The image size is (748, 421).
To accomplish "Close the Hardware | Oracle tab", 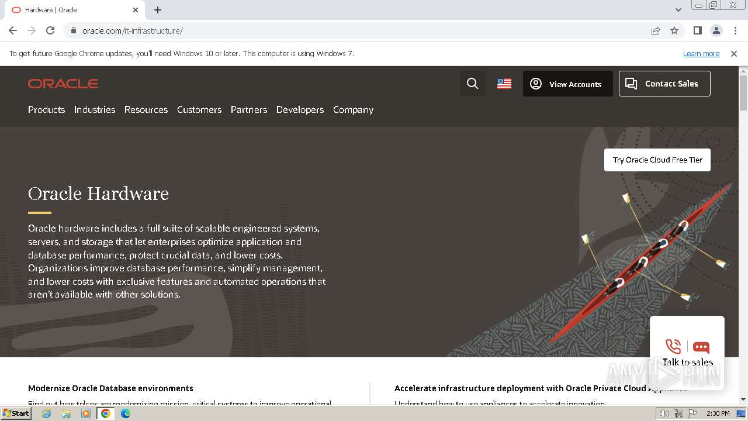I will pyautogui.click(x=136, y=10).
